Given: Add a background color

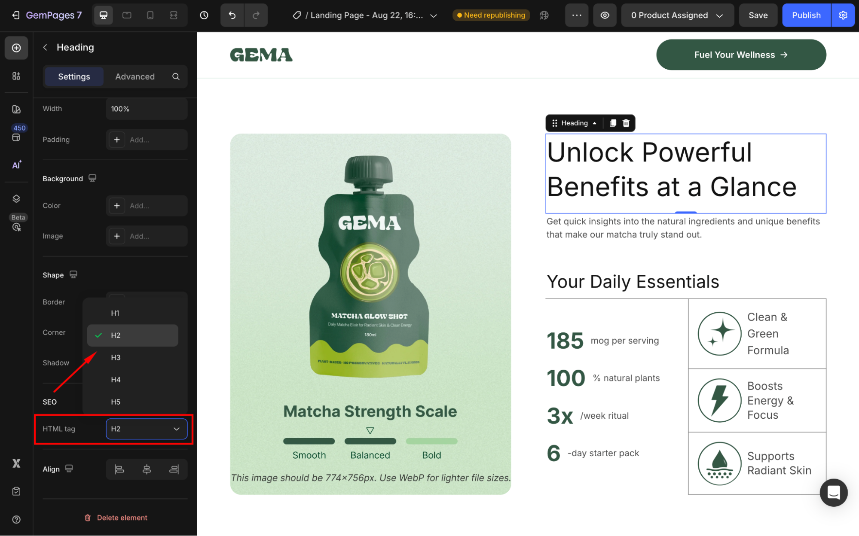Looking at the screenshot, I should tap(117, 206).
